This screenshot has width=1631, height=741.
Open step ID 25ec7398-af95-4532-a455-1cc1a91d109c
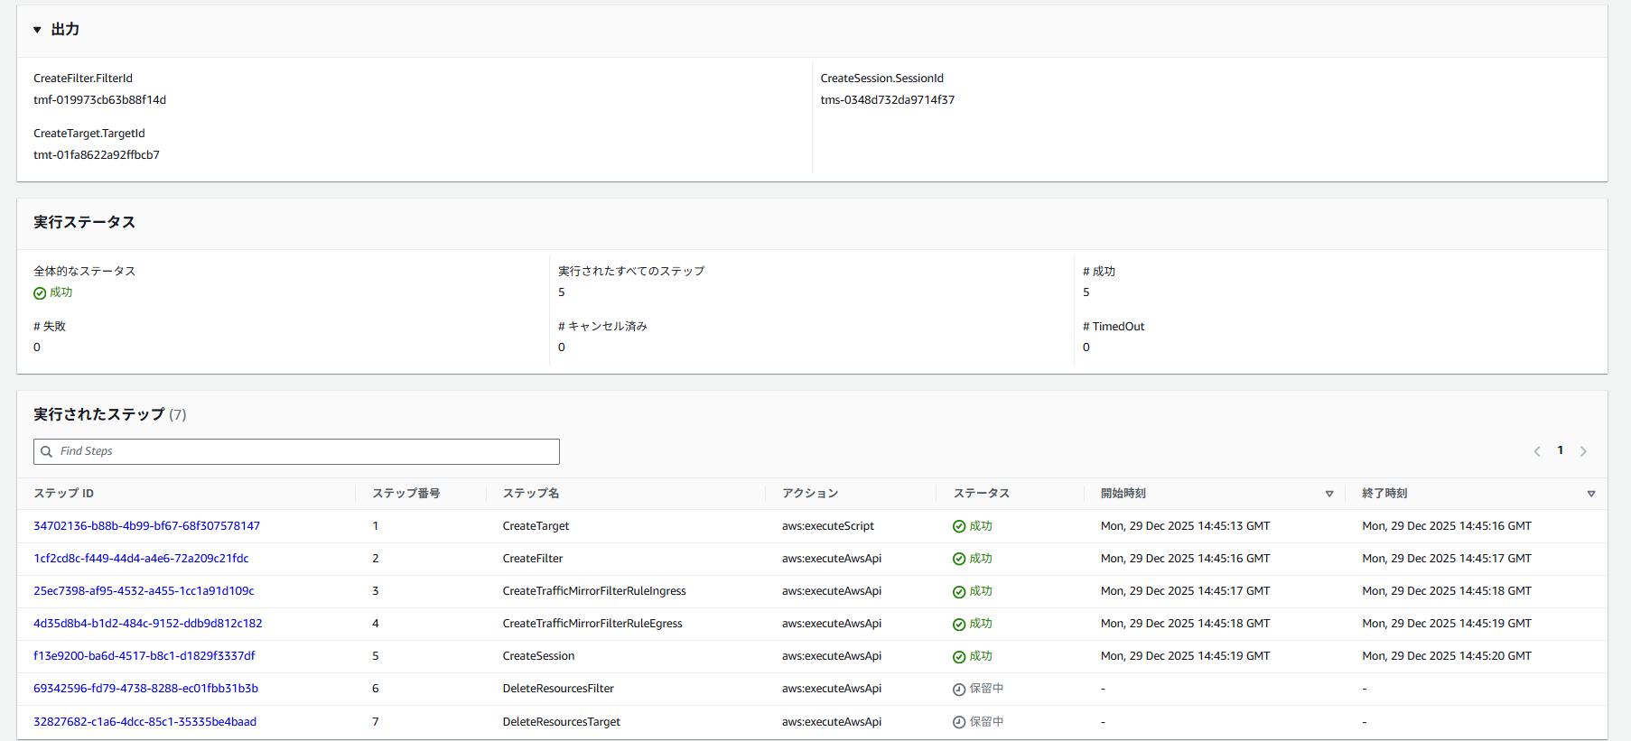point(144,591)
